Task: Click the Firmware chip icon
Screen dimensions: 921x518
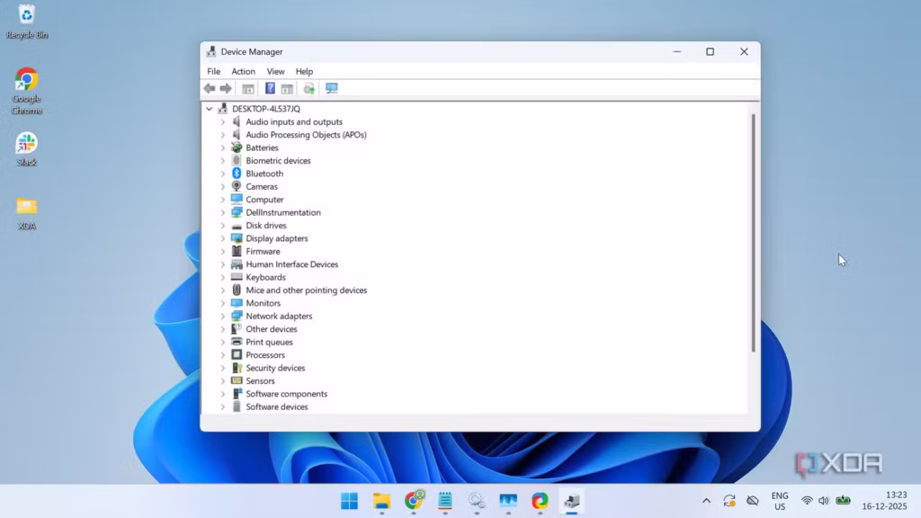Action: point(237,251)
